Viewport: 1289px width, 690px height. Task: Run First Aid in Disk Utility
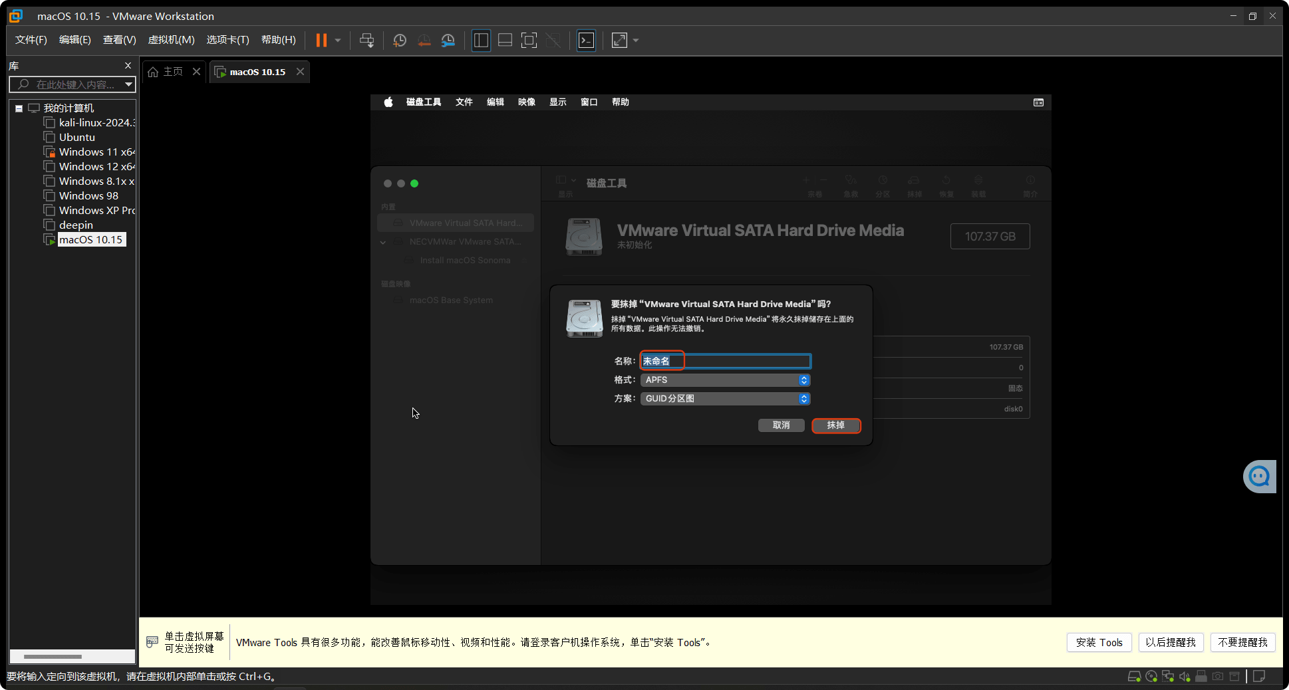coord(851,185)
